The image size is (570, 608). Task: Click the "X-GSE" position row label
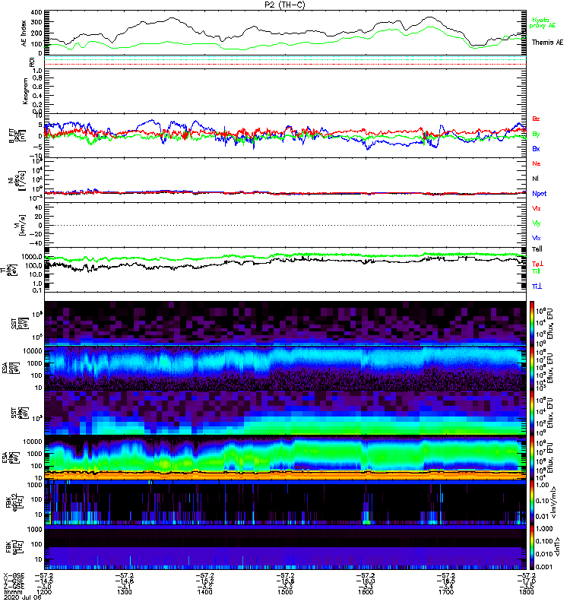[14, 576]
